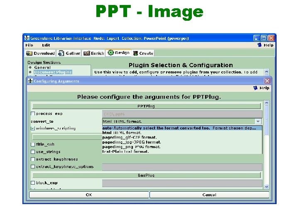This screenshot has height=224, width=299.
Task: Open the convert_to dropdown arrow
Action: coord(258,121)
